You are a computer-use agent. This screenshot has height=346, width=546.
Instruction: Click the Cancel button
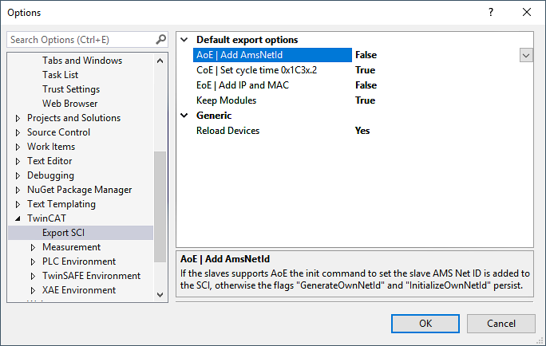500,323
